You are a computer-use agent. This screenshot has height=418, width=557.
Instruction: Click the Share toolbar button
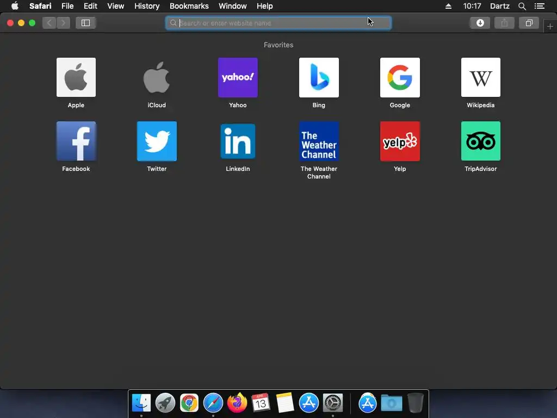tap(504, 23)
